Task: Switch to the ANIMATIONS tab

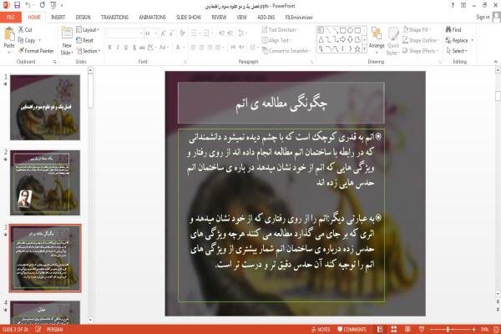Action: [152, 18]
